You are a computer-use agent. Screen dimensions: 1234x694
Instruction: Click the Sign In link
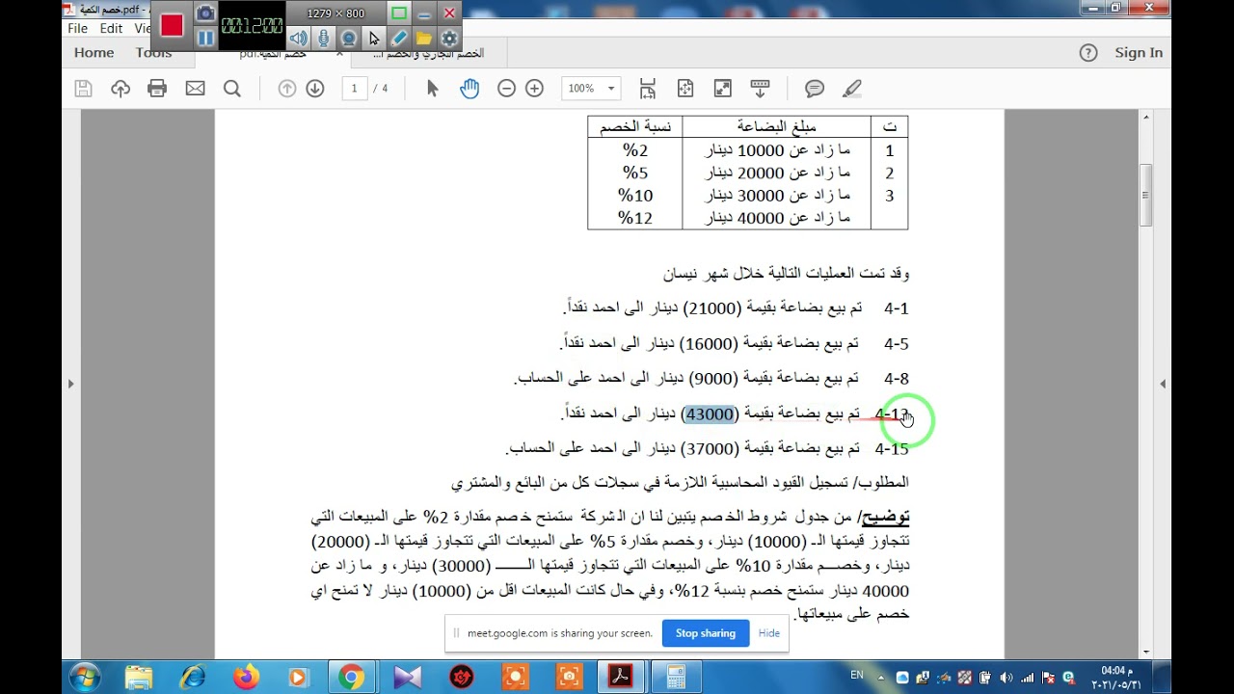pyautogui.click(x=1139, y=53)
